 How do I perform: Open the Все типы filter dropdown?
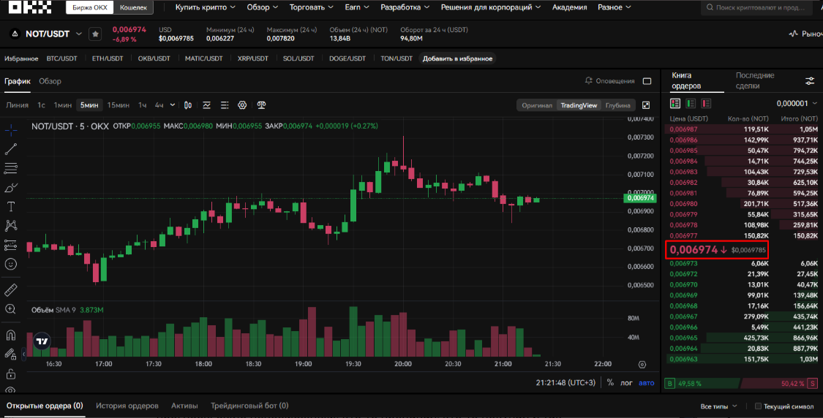pyautogui.click(x=718, y=406)
